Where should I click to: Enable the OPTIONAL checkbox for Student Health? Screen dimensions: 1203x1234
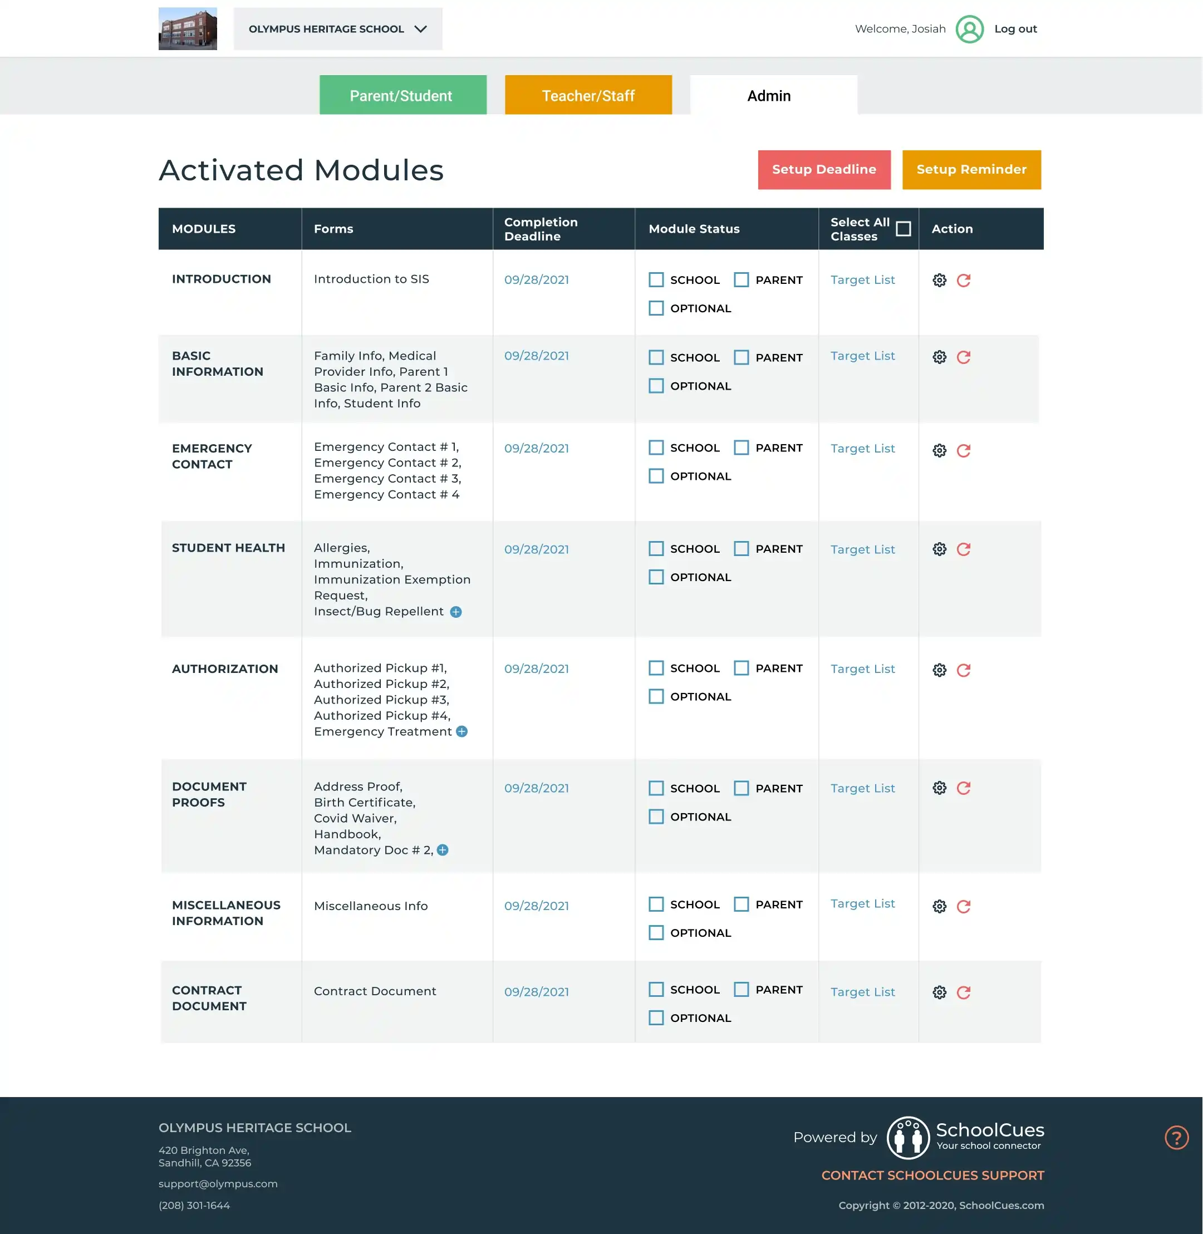pyautogui.click(x=657, y=577)
